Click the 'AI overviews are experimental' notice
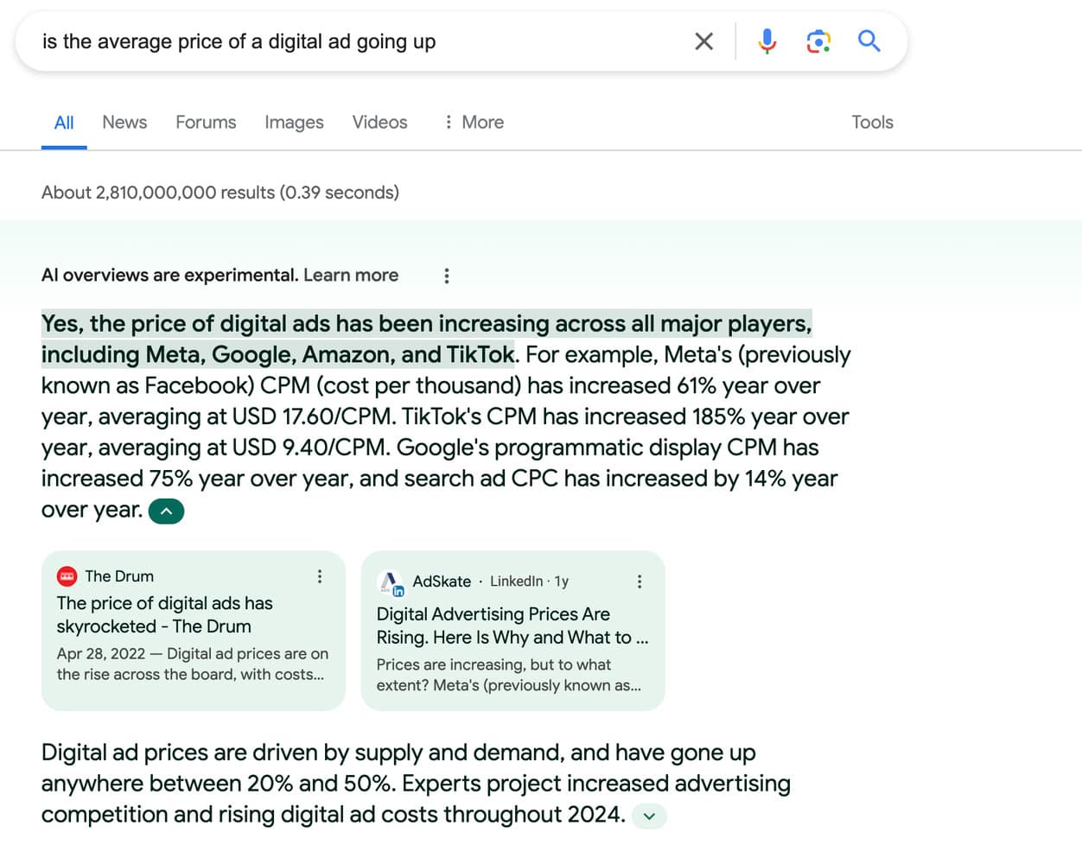This screenshot has height=864, width=1082. [x=169, y=275]
